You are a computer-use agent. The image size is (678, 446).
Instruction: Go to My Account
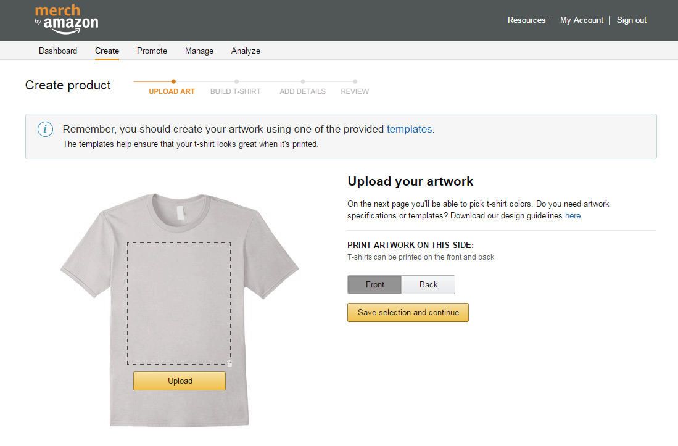581,20
